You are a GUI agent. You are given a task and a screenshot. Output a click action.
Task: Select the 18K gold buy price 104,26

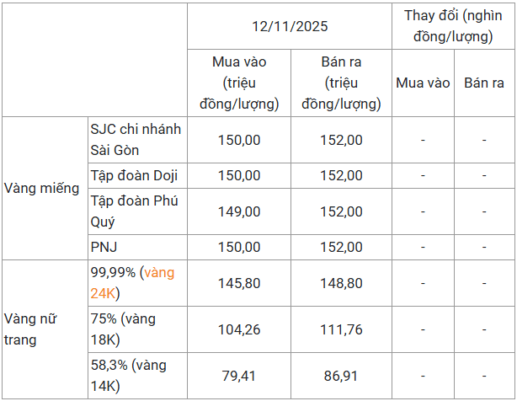tap(239, 329)
